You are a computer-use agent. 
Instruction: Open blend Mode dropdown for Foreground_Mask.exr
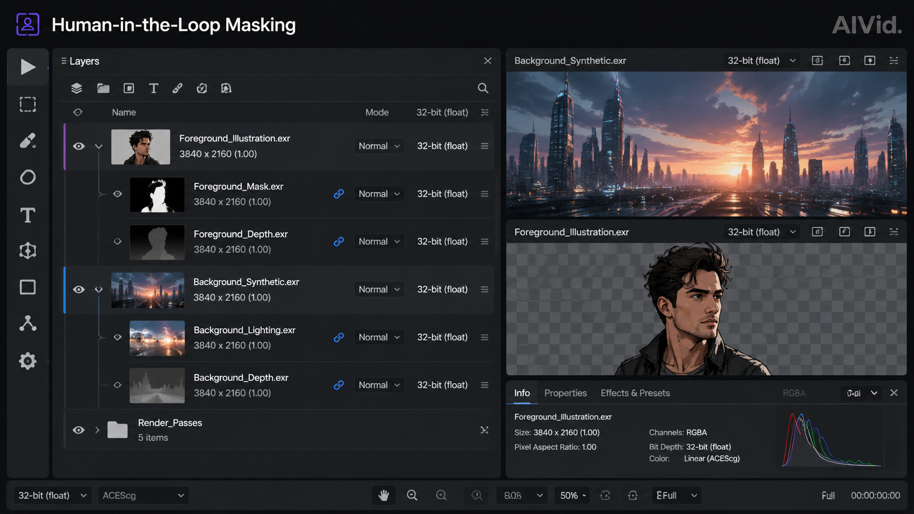(x=379, y=194)
